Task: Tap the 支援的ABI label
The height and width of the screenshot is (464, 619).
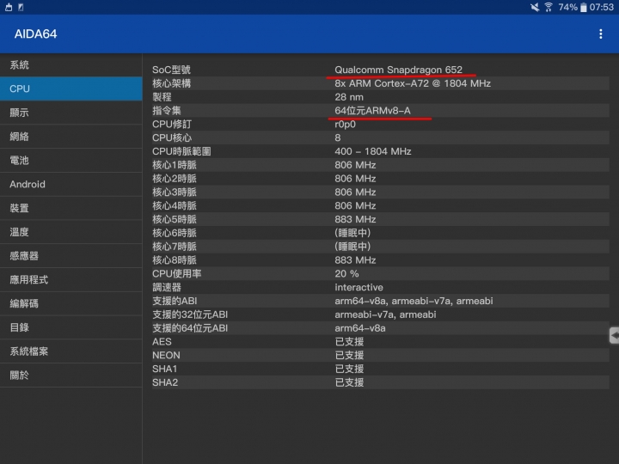Action: coord(175,301)
